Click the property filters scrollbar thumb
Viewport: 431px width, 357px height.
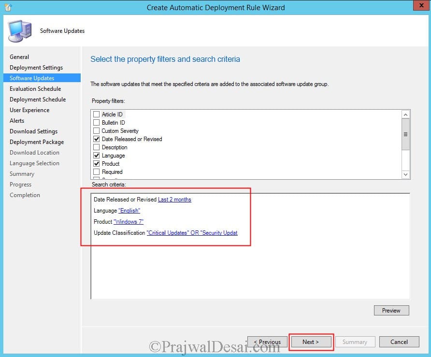[405, 134]
